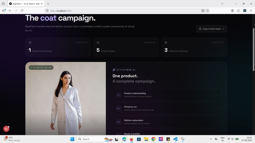Click the coat model try-on image

point(65,98)
